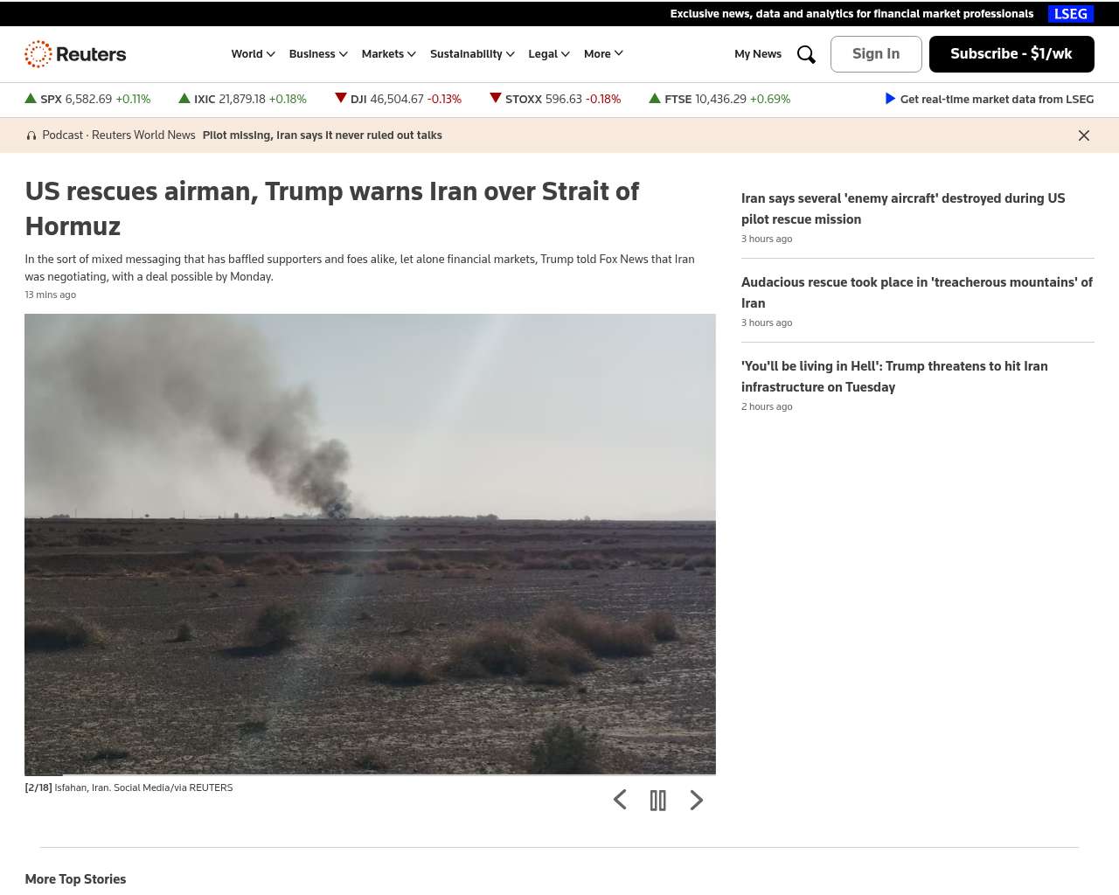Open the blue LSEG market data arrow

(x=890, y=99)
